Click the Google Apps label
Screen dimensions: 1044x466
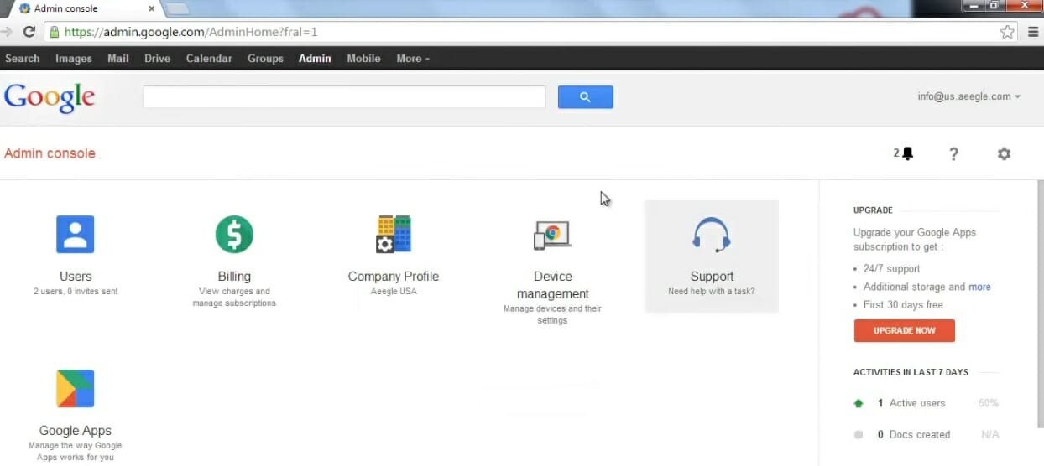pyautogui.click(x=76, y=431)
